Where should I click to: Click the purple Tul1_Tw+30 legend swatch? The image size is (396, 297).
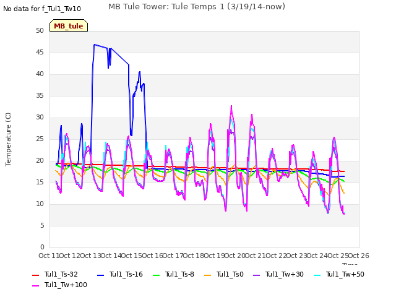256,275
